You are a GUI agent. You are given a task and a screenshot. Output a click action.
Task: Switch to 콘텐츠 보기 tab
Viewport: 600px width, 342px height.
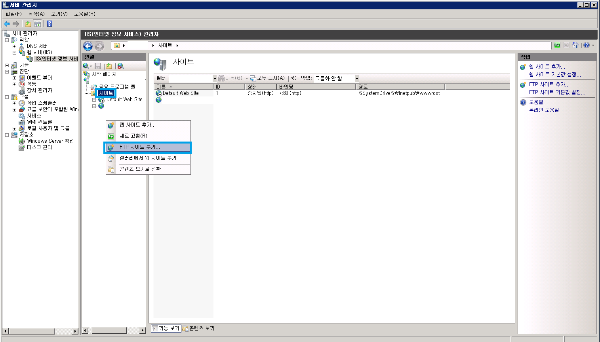point(198,328)
